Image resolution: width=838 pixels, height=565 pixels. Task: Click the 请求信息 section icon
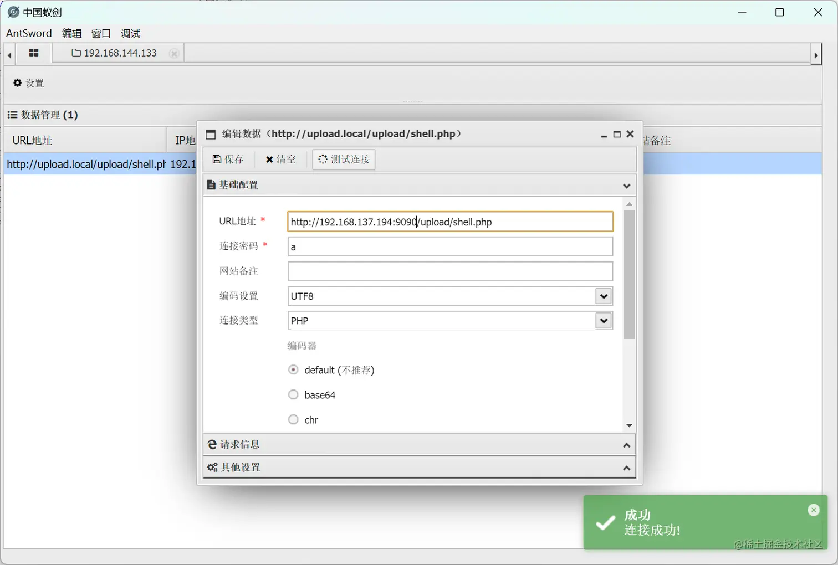coord(212,444)
